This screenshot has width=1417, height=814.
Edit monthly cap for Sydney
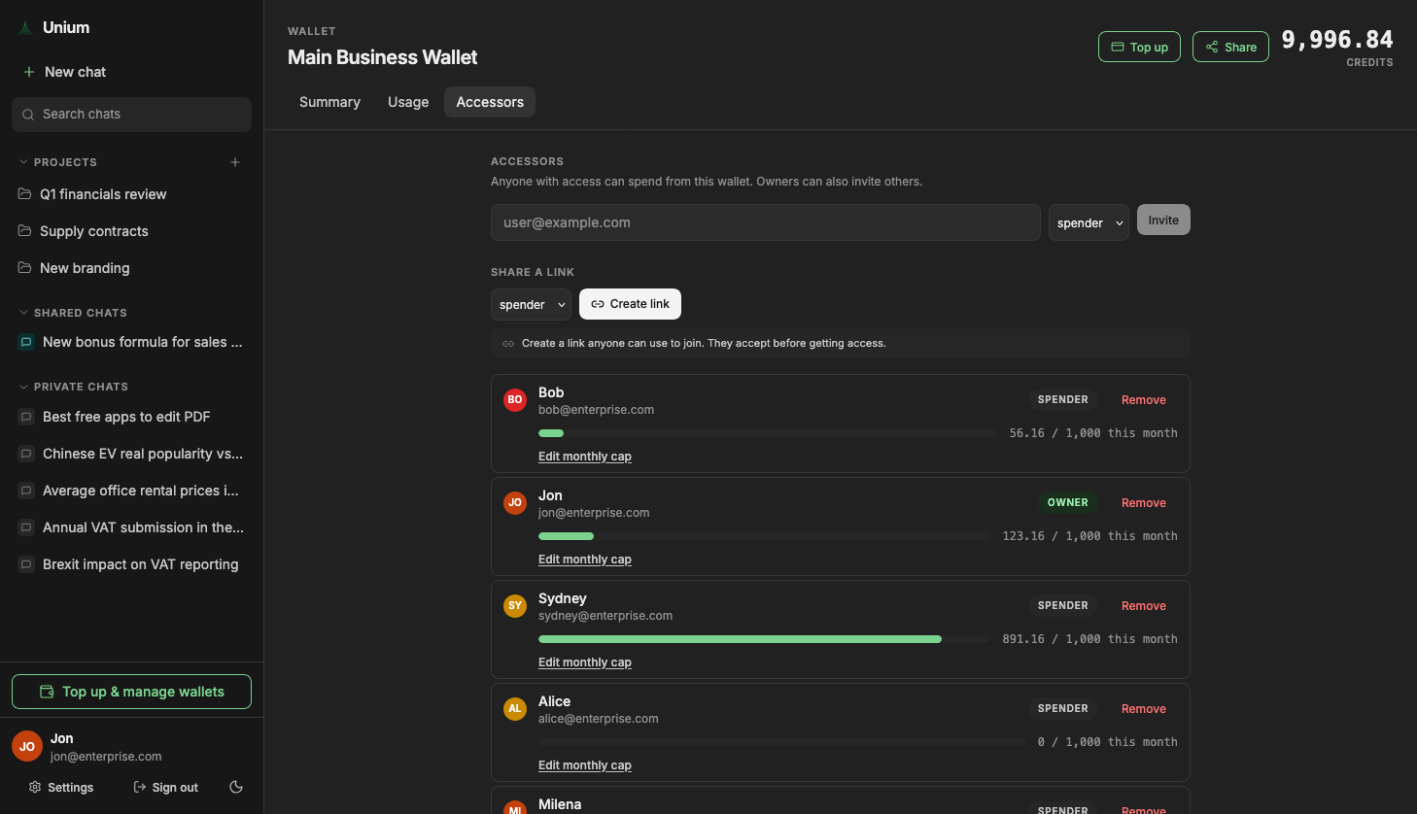click(x=585, y=662)
